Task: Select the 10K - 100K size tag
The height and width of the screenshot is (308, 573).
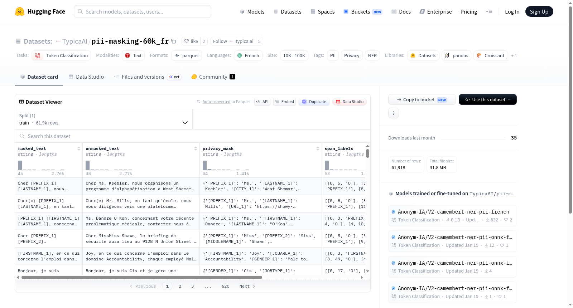Action: [x=294, y=55]
